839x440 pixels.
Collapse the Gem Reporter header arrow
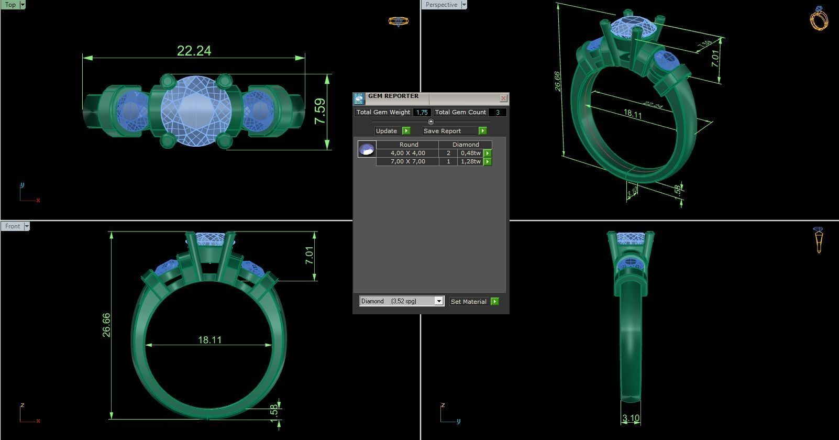tap(431, 122)
